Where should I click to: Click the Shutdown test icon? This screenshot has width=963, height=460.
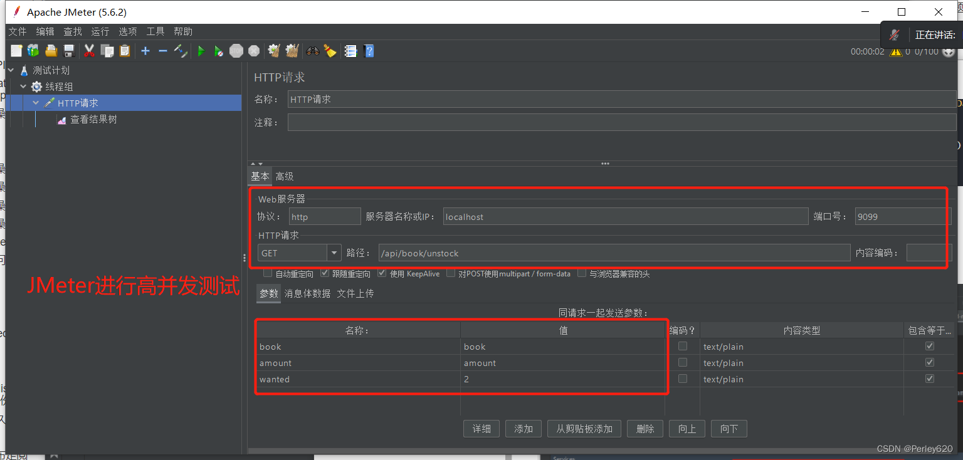tap(254, 51)
